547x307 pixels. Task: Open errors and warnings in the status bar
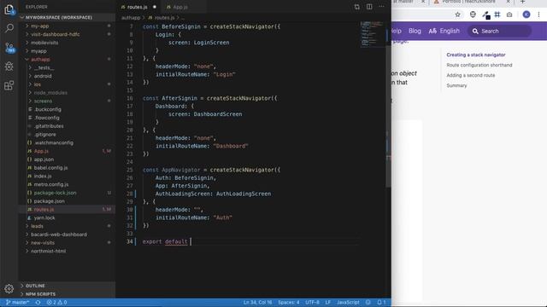57,303
